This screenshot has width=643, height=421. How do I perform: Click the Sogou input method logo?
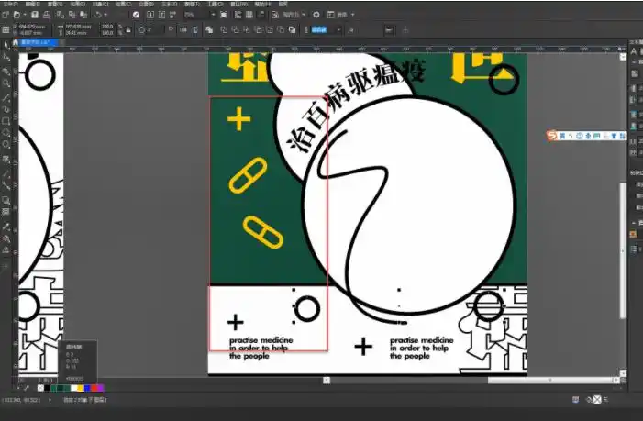tap(552, 136)
